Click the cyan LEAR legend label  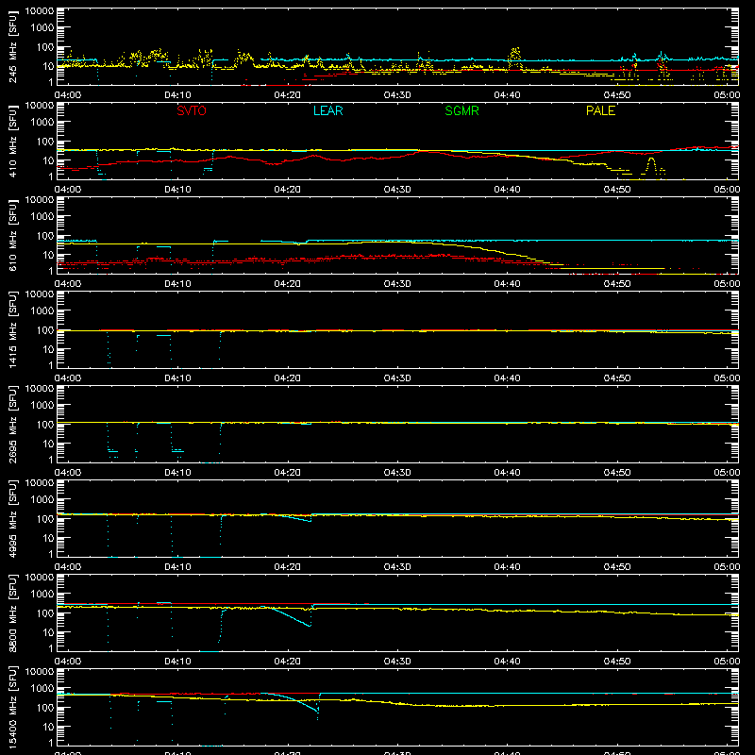click(327, 110)
